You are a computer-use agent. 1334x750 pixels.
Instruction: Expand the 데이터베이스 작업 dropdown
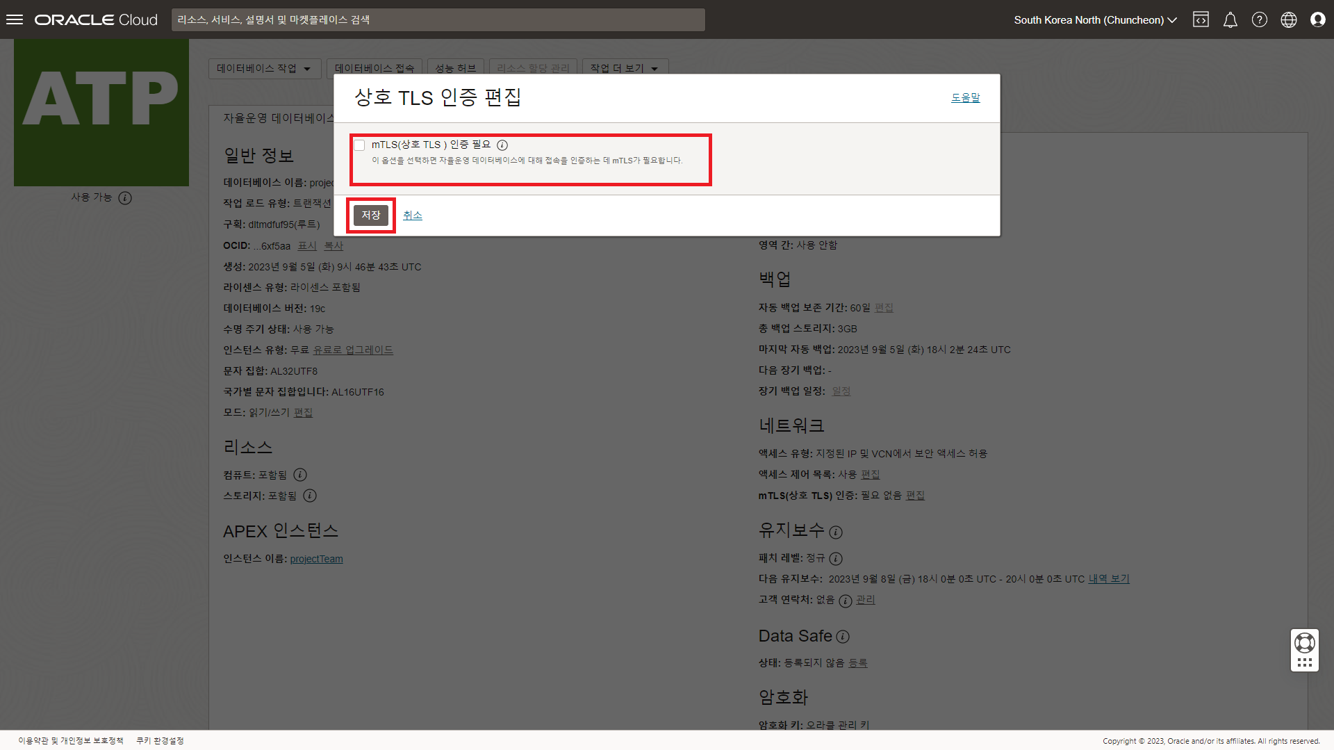coord(265,68)
